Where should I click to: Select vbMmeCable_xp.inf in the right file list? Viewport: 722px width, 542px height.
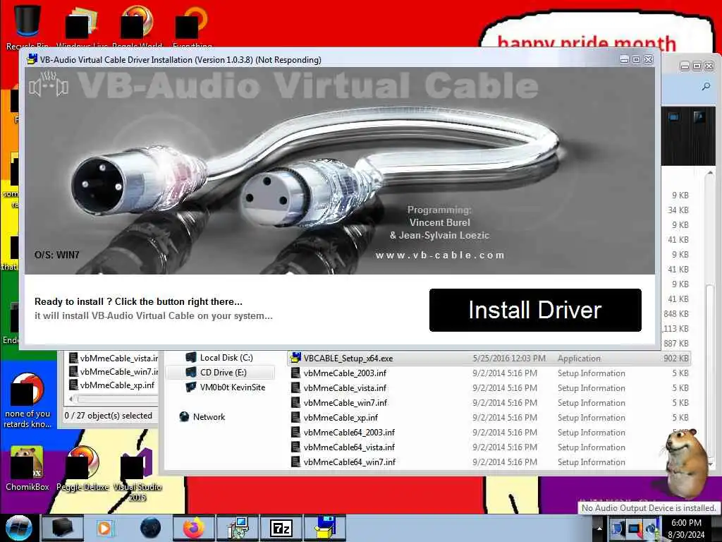(489, 417)
